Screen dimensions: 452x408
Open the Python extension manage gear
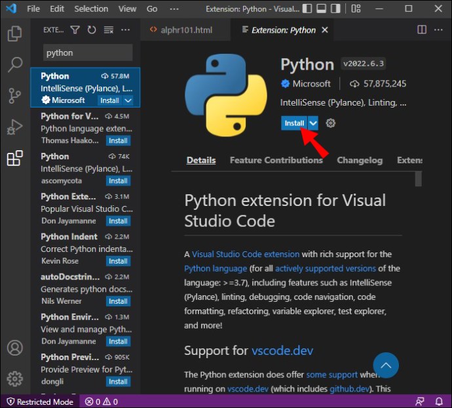[x=330, y=123]
